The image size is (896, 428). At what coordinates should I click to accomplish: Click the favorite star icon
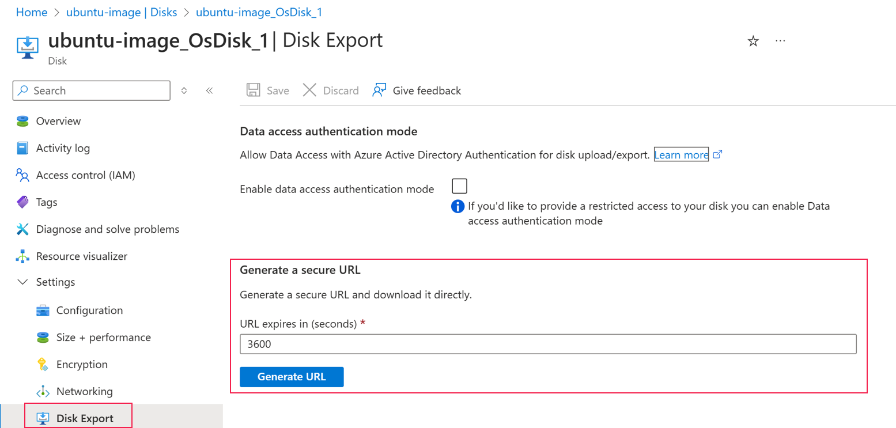click(x=753, y=41)
